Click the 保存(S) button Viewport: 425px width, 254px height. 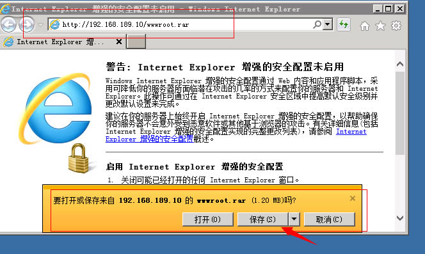click(x=262, y=219)
